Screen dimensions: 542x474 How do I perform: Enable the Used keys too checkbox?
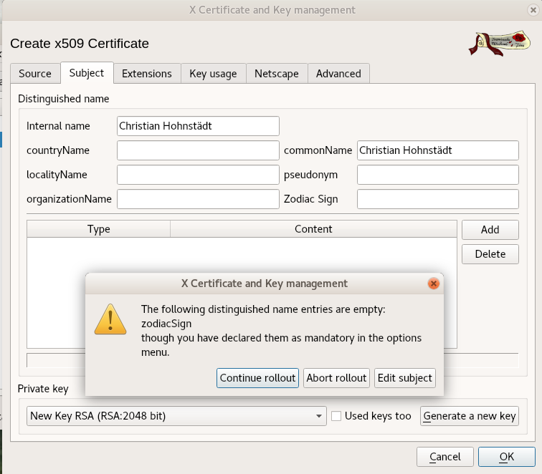point(336,416)
